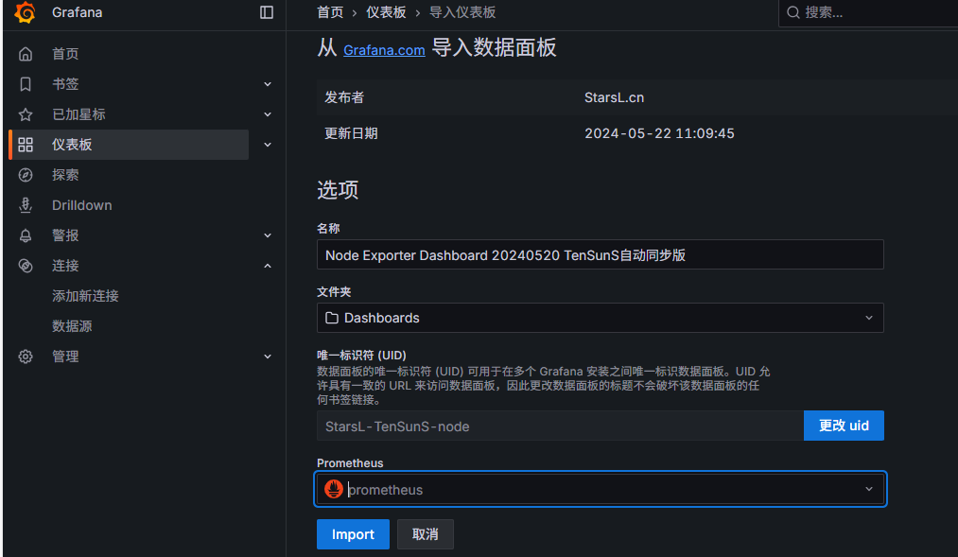Expand the 警报 section chevron
This screenshot has width=958, height=557.
point(268,235)
